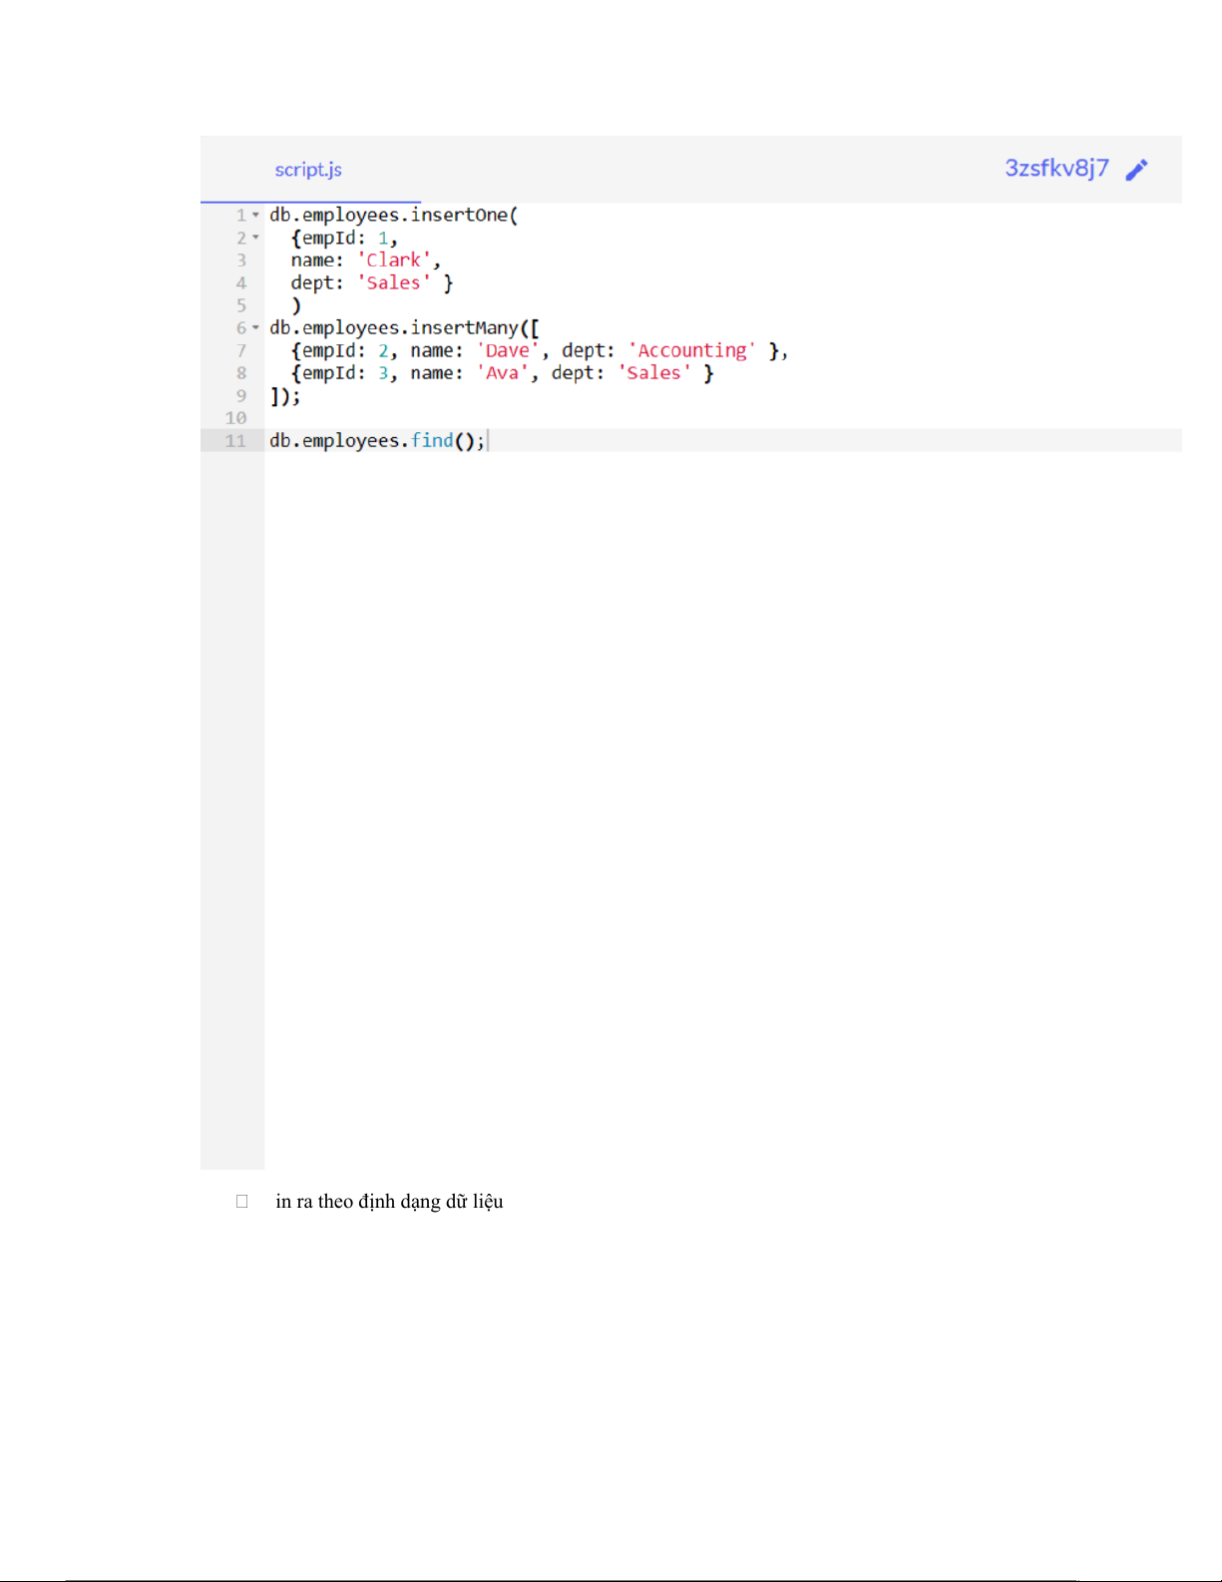Image resolution: width=1222 pixels, height=1582 pixels.
Task: Switch to the script.js tab
Action: tap(308, 170)
